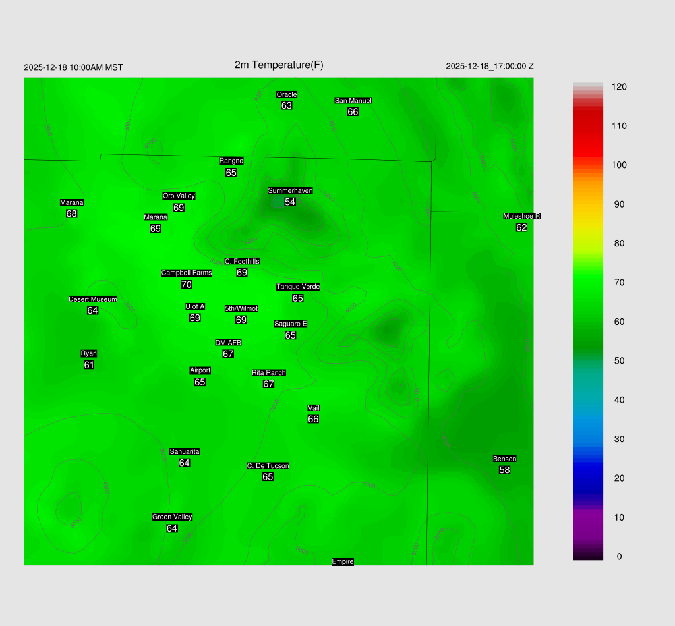Viewport: 675px width, 626px height.
Task: Select the Benson station label
Action: (x=504, y=459)
